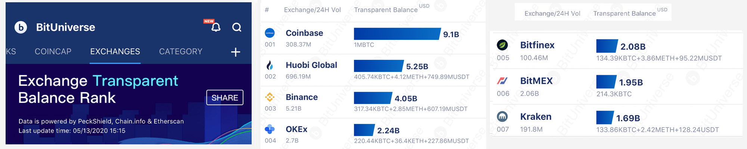Add a tab with plus icon

235,52
